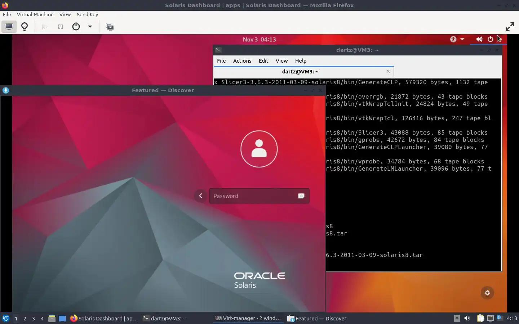Open the clipboard tray icon
Image resolution: width=519 pixels, height=324 pixels.
(x=480, y=318)
